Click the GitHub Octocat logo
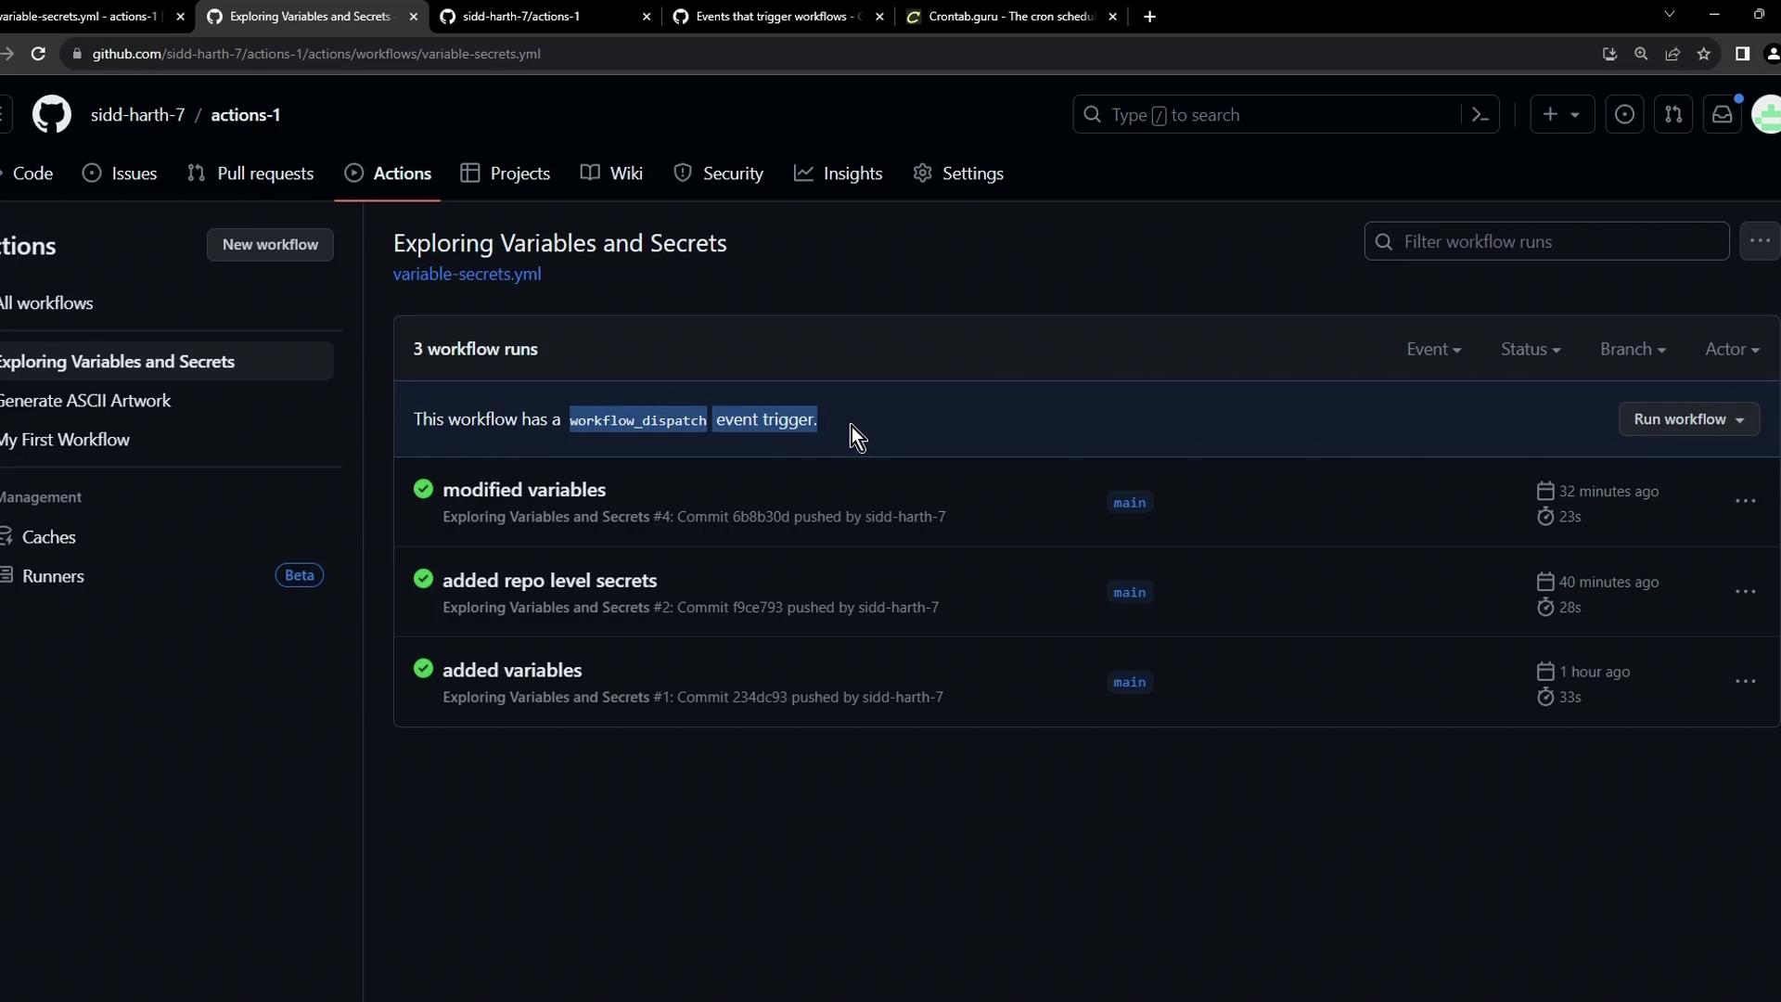 click(x=52, y=115)
